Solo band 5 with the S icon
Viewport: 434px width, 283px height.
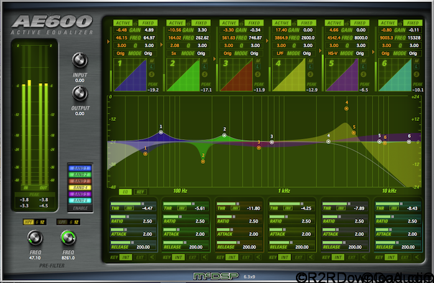(363, 74)
